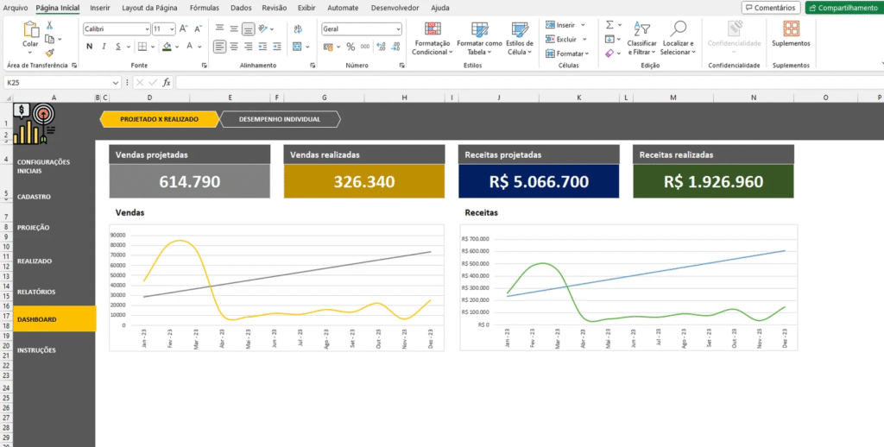Click the AutoSum sigma icon
884x447 pixels.
click(x=609, y=26)
